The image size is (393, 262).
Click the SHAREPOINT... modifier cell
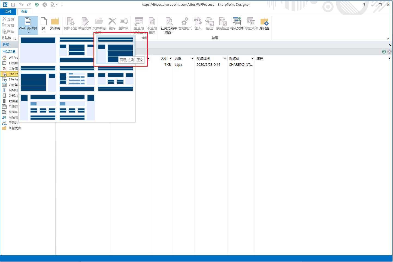tap(241, 65)
